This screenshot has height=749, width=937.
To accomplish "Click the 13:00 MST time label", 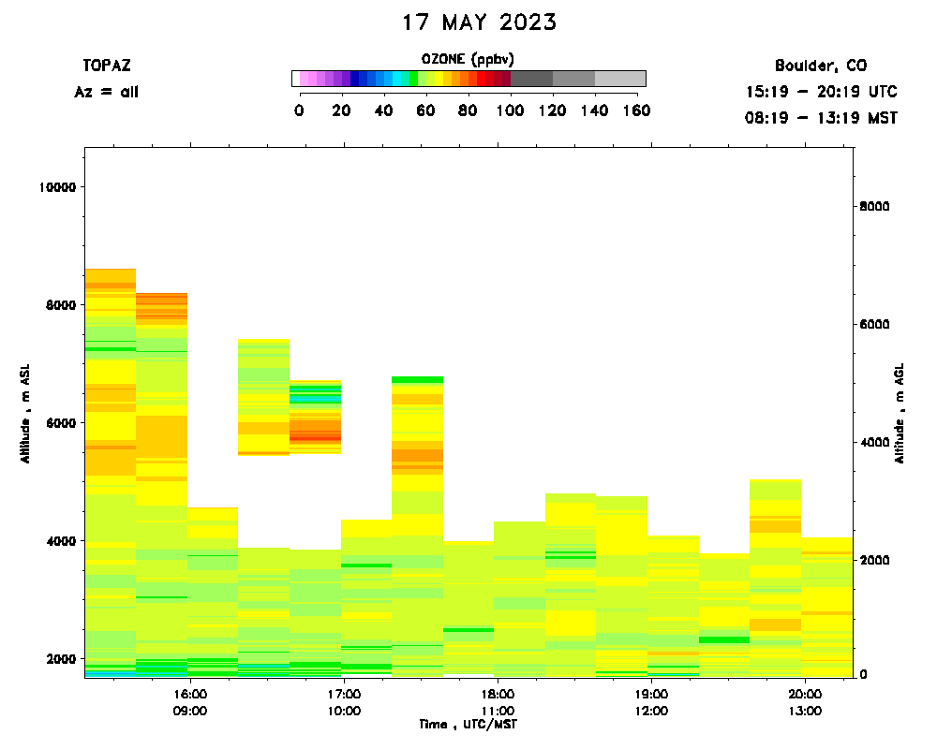I will coord(805,711).
